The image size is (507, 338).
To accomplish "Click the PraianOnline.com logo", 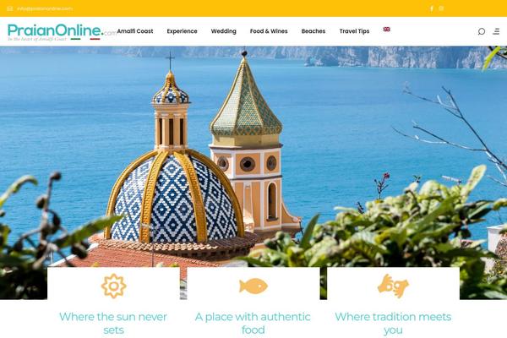I will pyautogui.click(x=62, y=32).
